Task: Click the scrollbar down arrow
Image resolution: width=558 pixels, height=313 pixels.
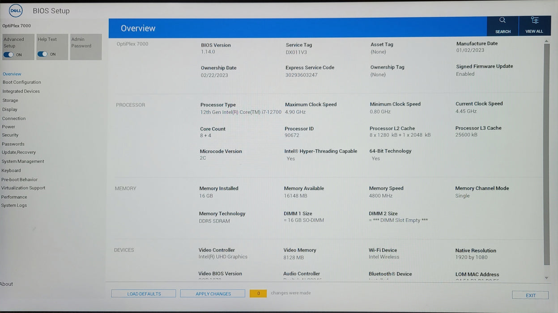Action: (x=546, y=278)
